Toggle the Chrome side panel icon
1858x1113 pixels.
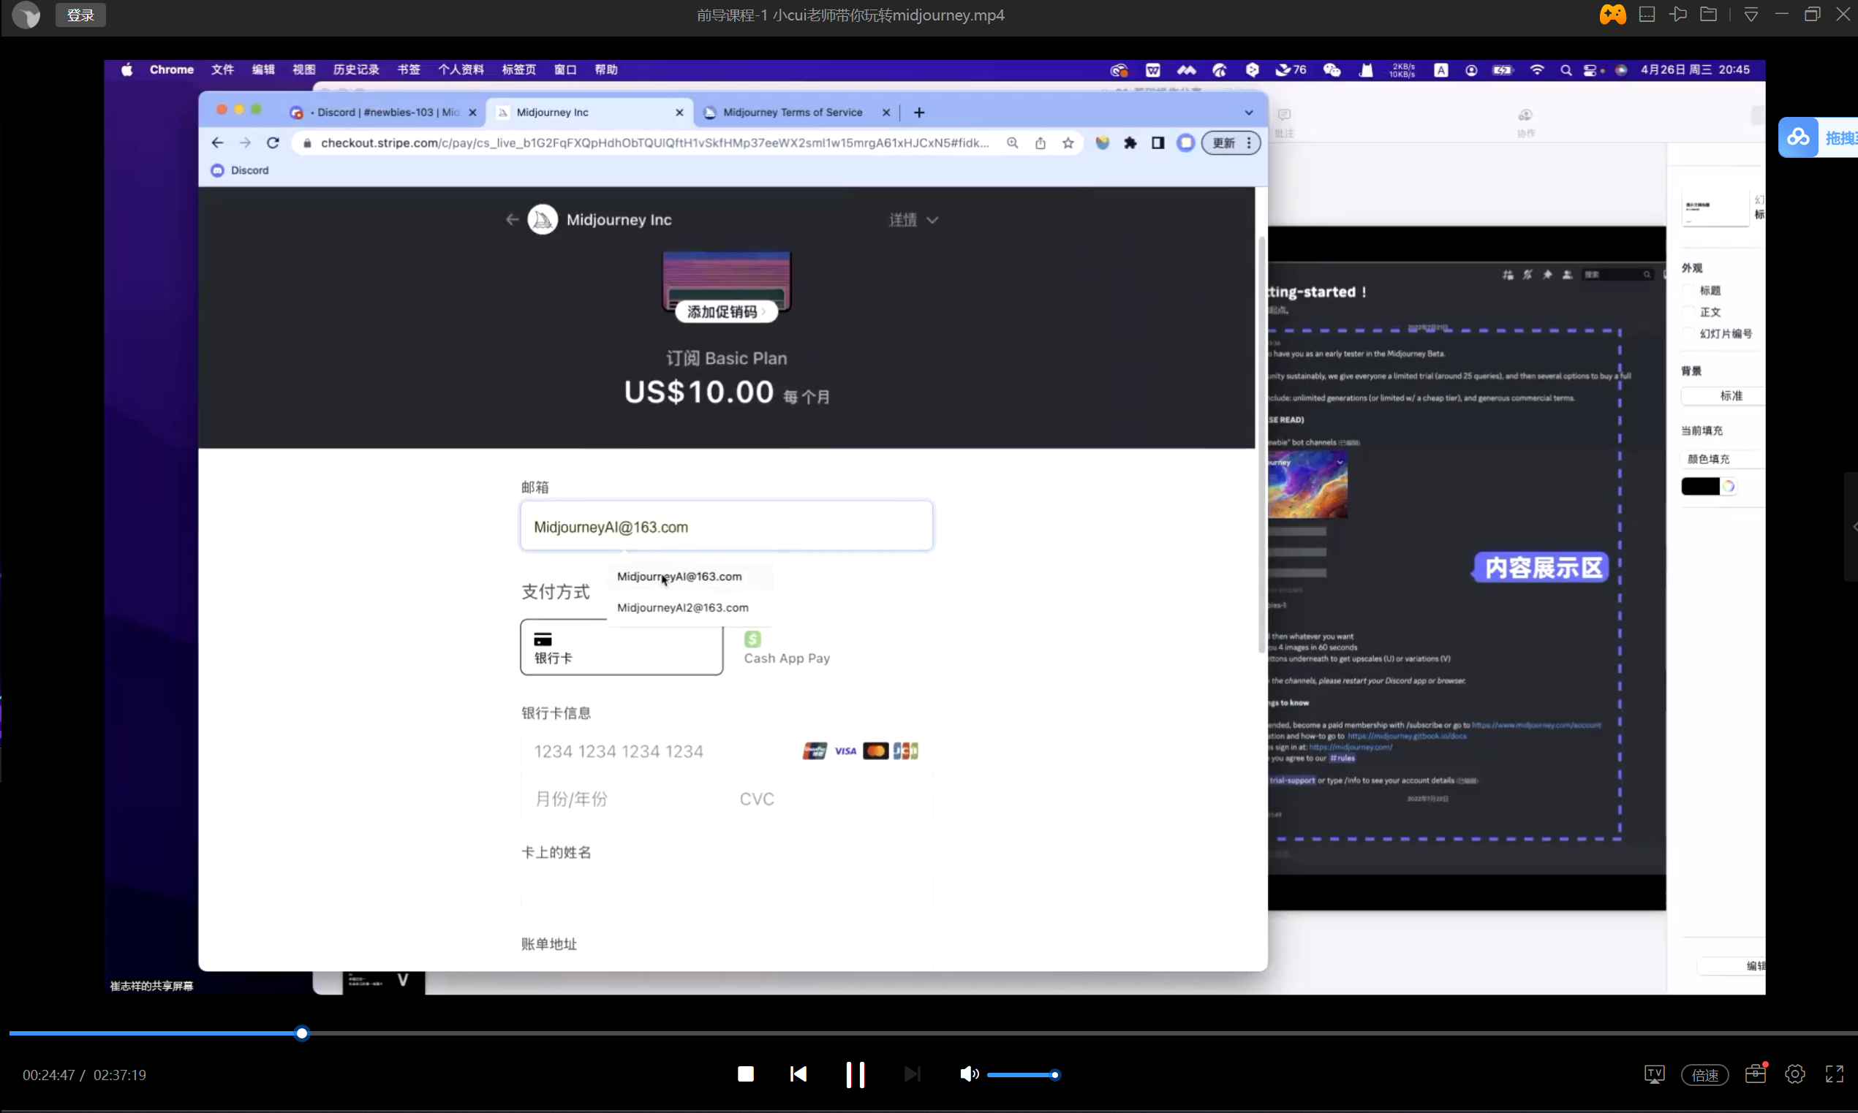coord(1158,143)
